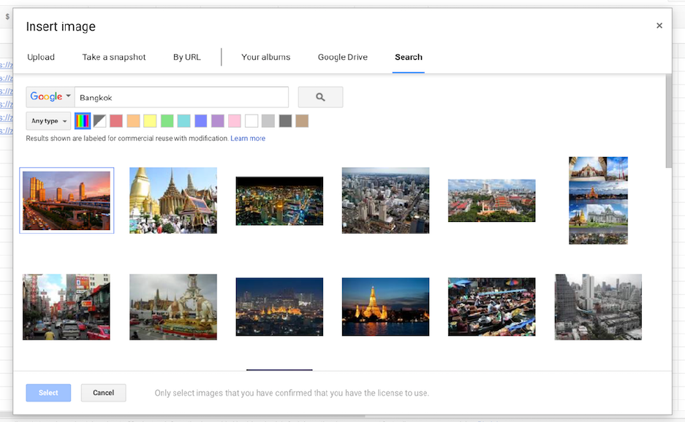Open the Google search provider dropdown
Image resolution: width=685 pixels, height=422 pixels.
[50, 97]
